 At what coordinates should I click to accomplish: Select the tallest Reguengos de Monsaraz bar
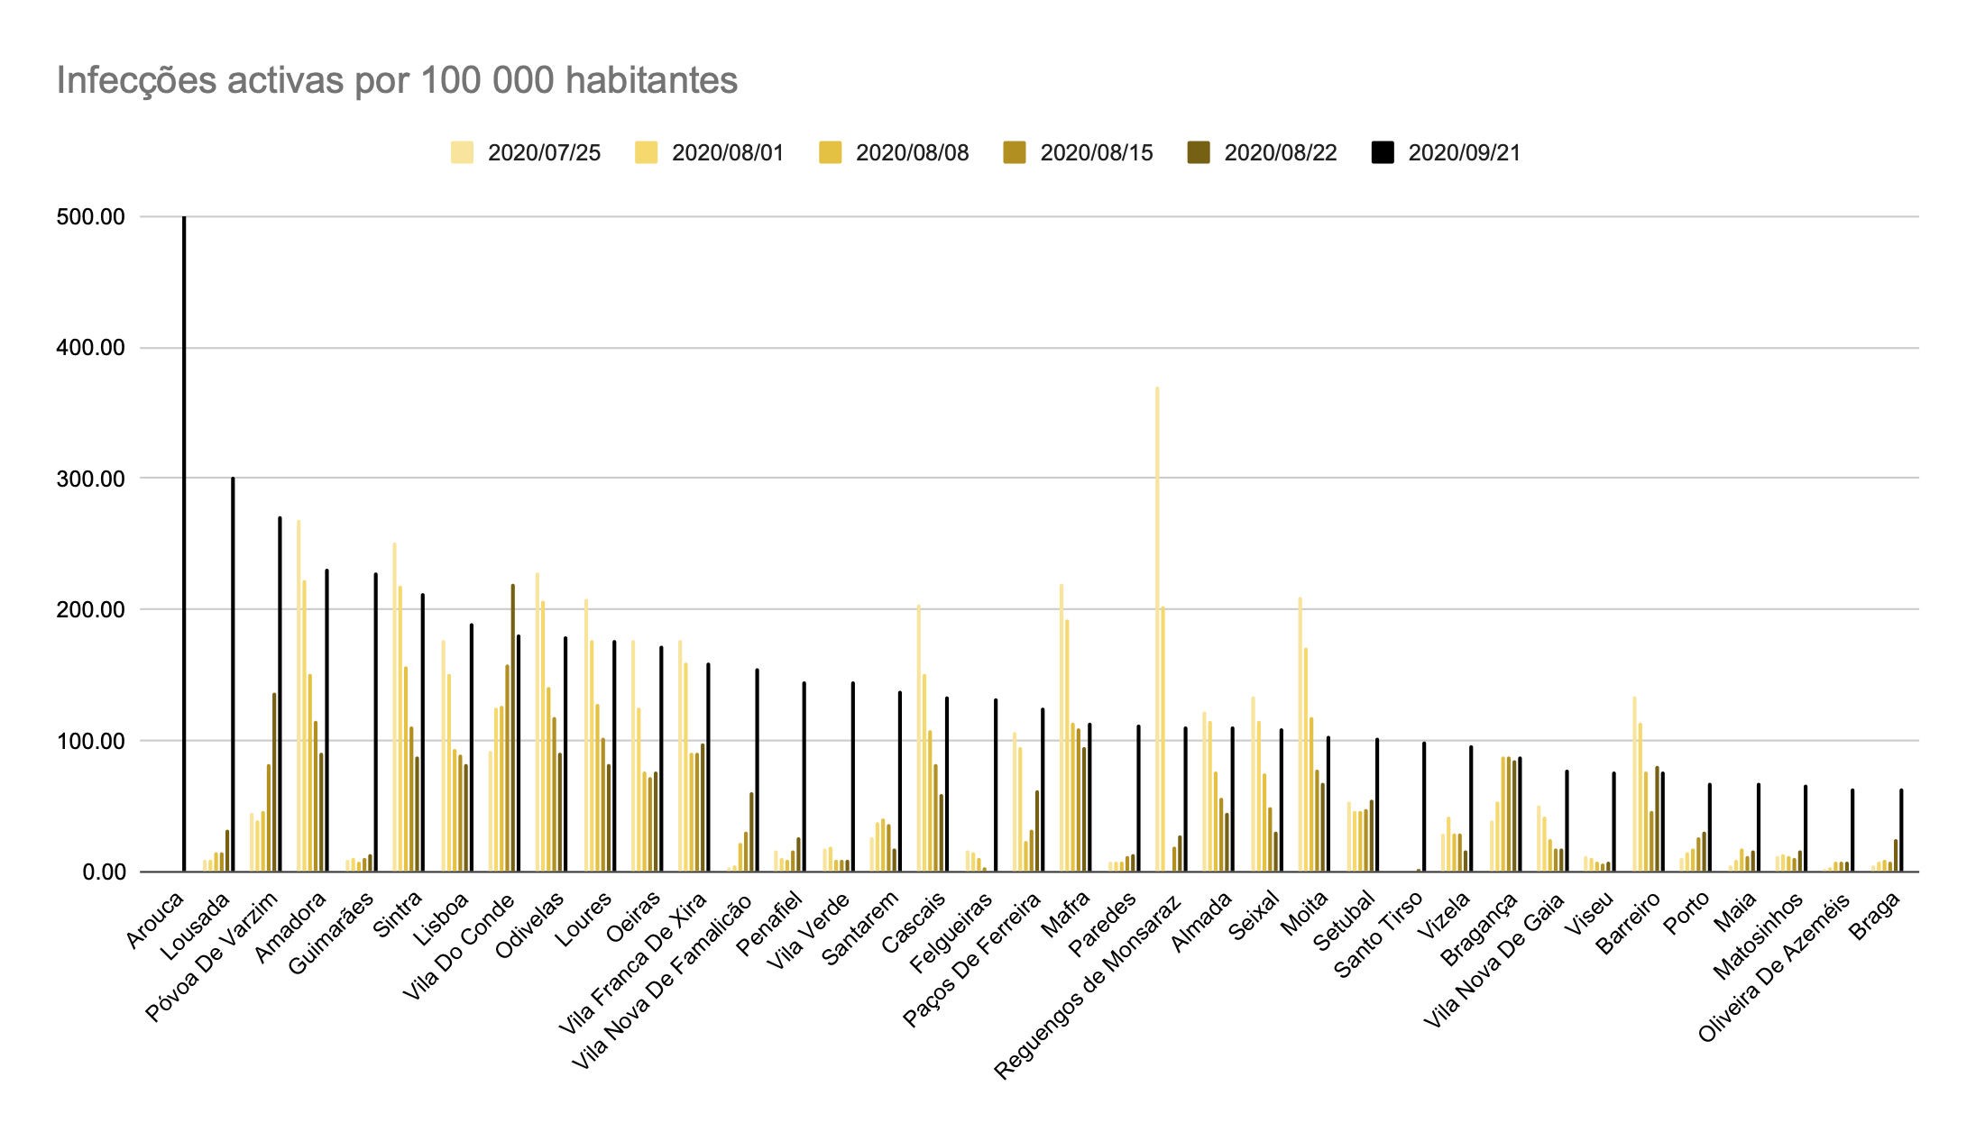(x=1157, y=631)
